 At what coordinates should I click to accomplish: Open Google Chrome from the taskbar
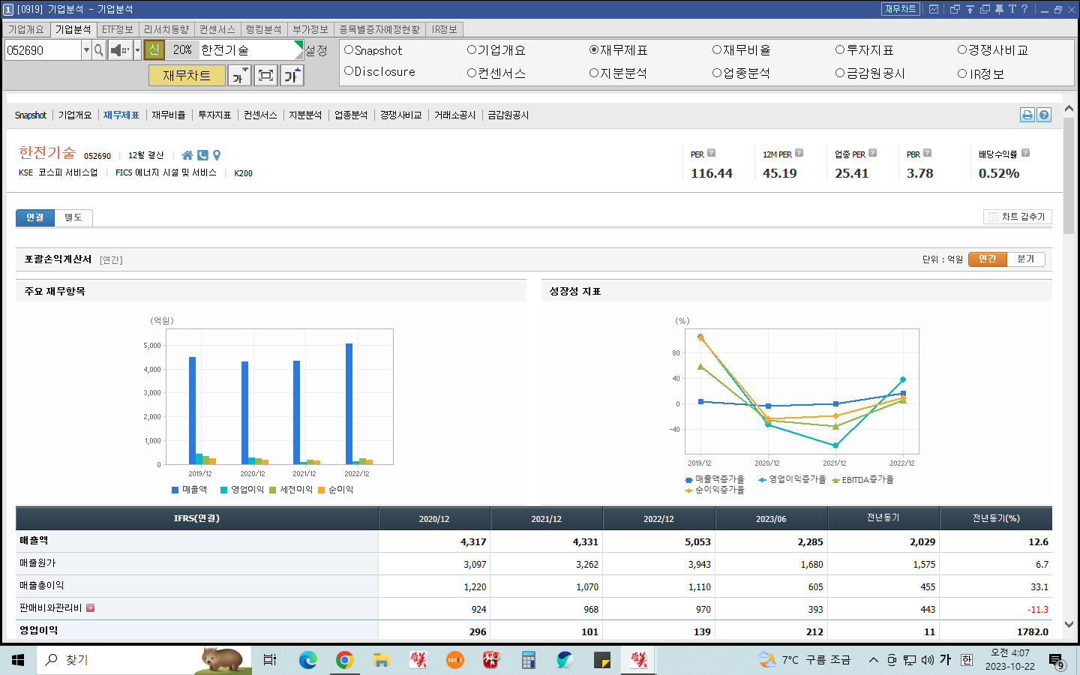pos(345,660)
